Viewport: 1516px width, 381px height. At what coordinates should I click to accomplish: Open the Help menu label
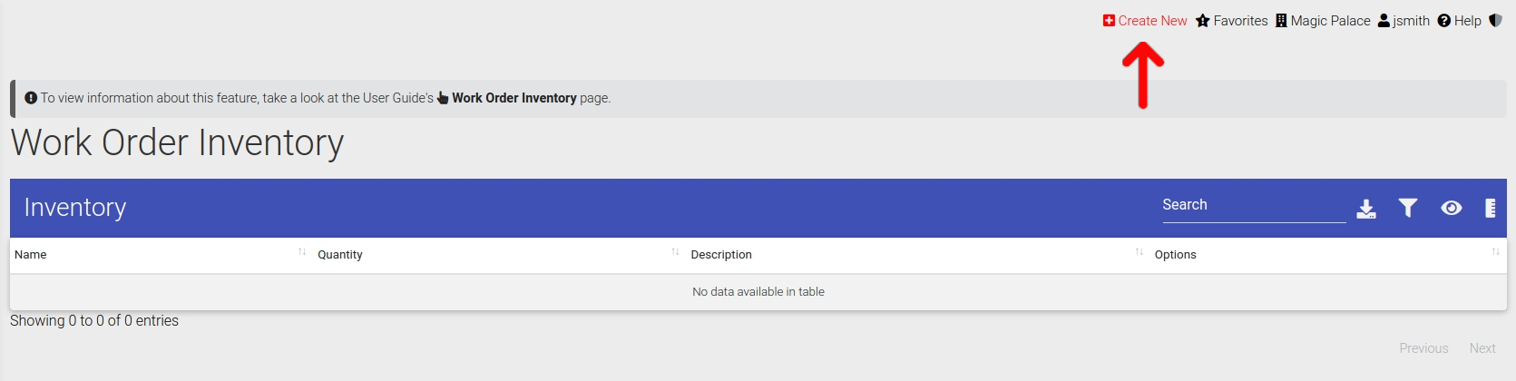pos(1467,21)
